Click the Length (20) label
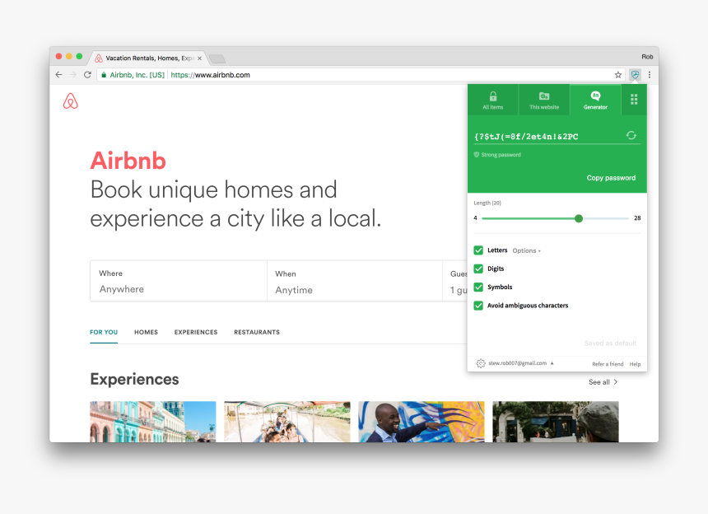708x514 pixels. point(487,203)
